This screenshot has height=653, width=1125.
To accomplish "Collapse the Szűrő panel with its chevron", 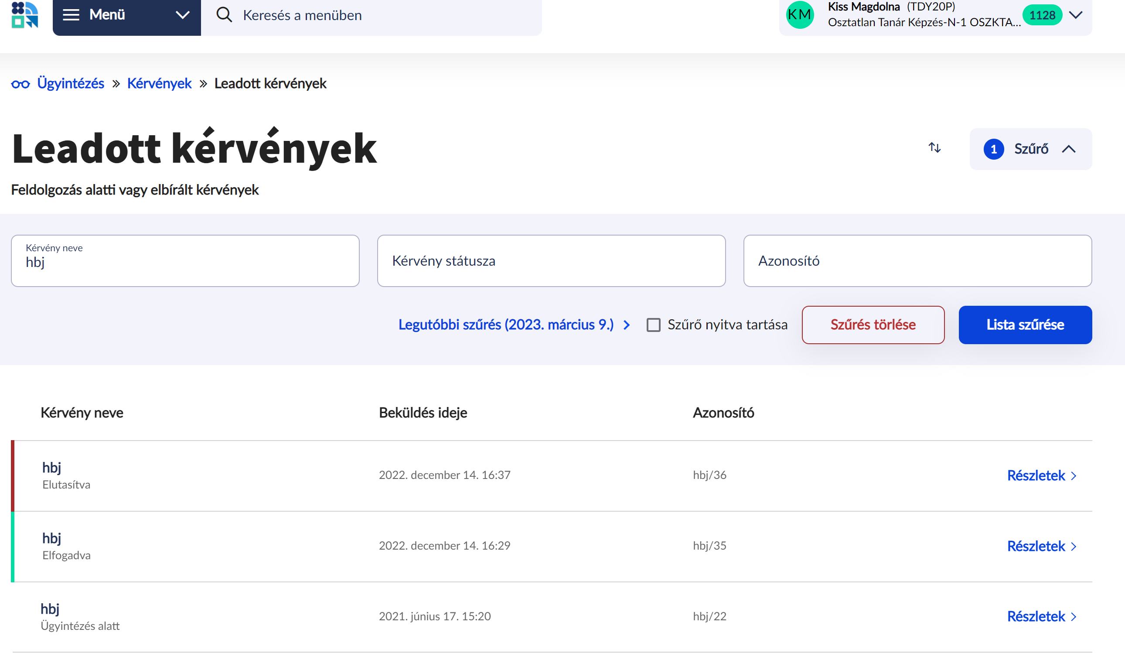I will (x=1069, y=149).
